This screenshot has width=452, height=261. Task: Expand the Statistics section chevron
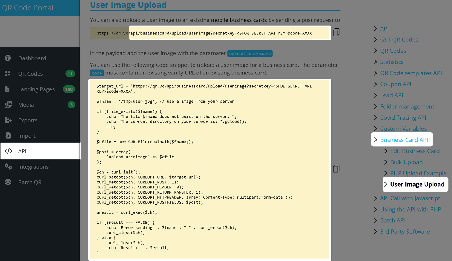pyautogui.click(x=375, y=62)
